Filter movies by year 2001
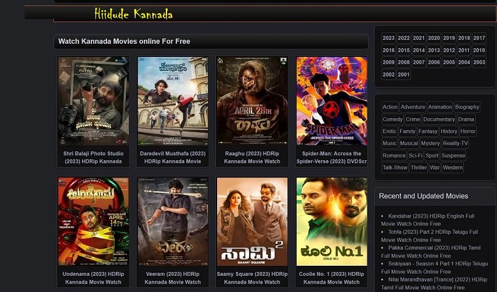The height and width of the screenshot is (292, 497). point(404,74)
